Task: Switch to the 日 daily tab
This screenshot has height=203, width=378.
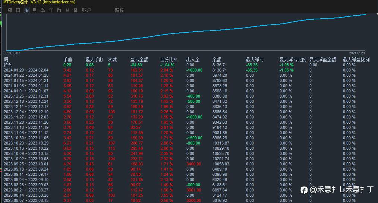Action: coord(18,10)
